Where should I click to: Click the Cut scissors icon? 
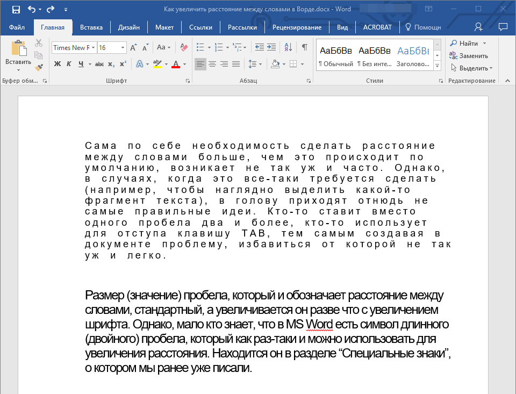39,44
